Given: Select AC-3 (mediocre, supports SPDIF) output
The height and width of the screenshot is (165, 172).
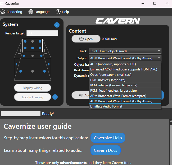Looking at the screenshot, I should [125, 64].
